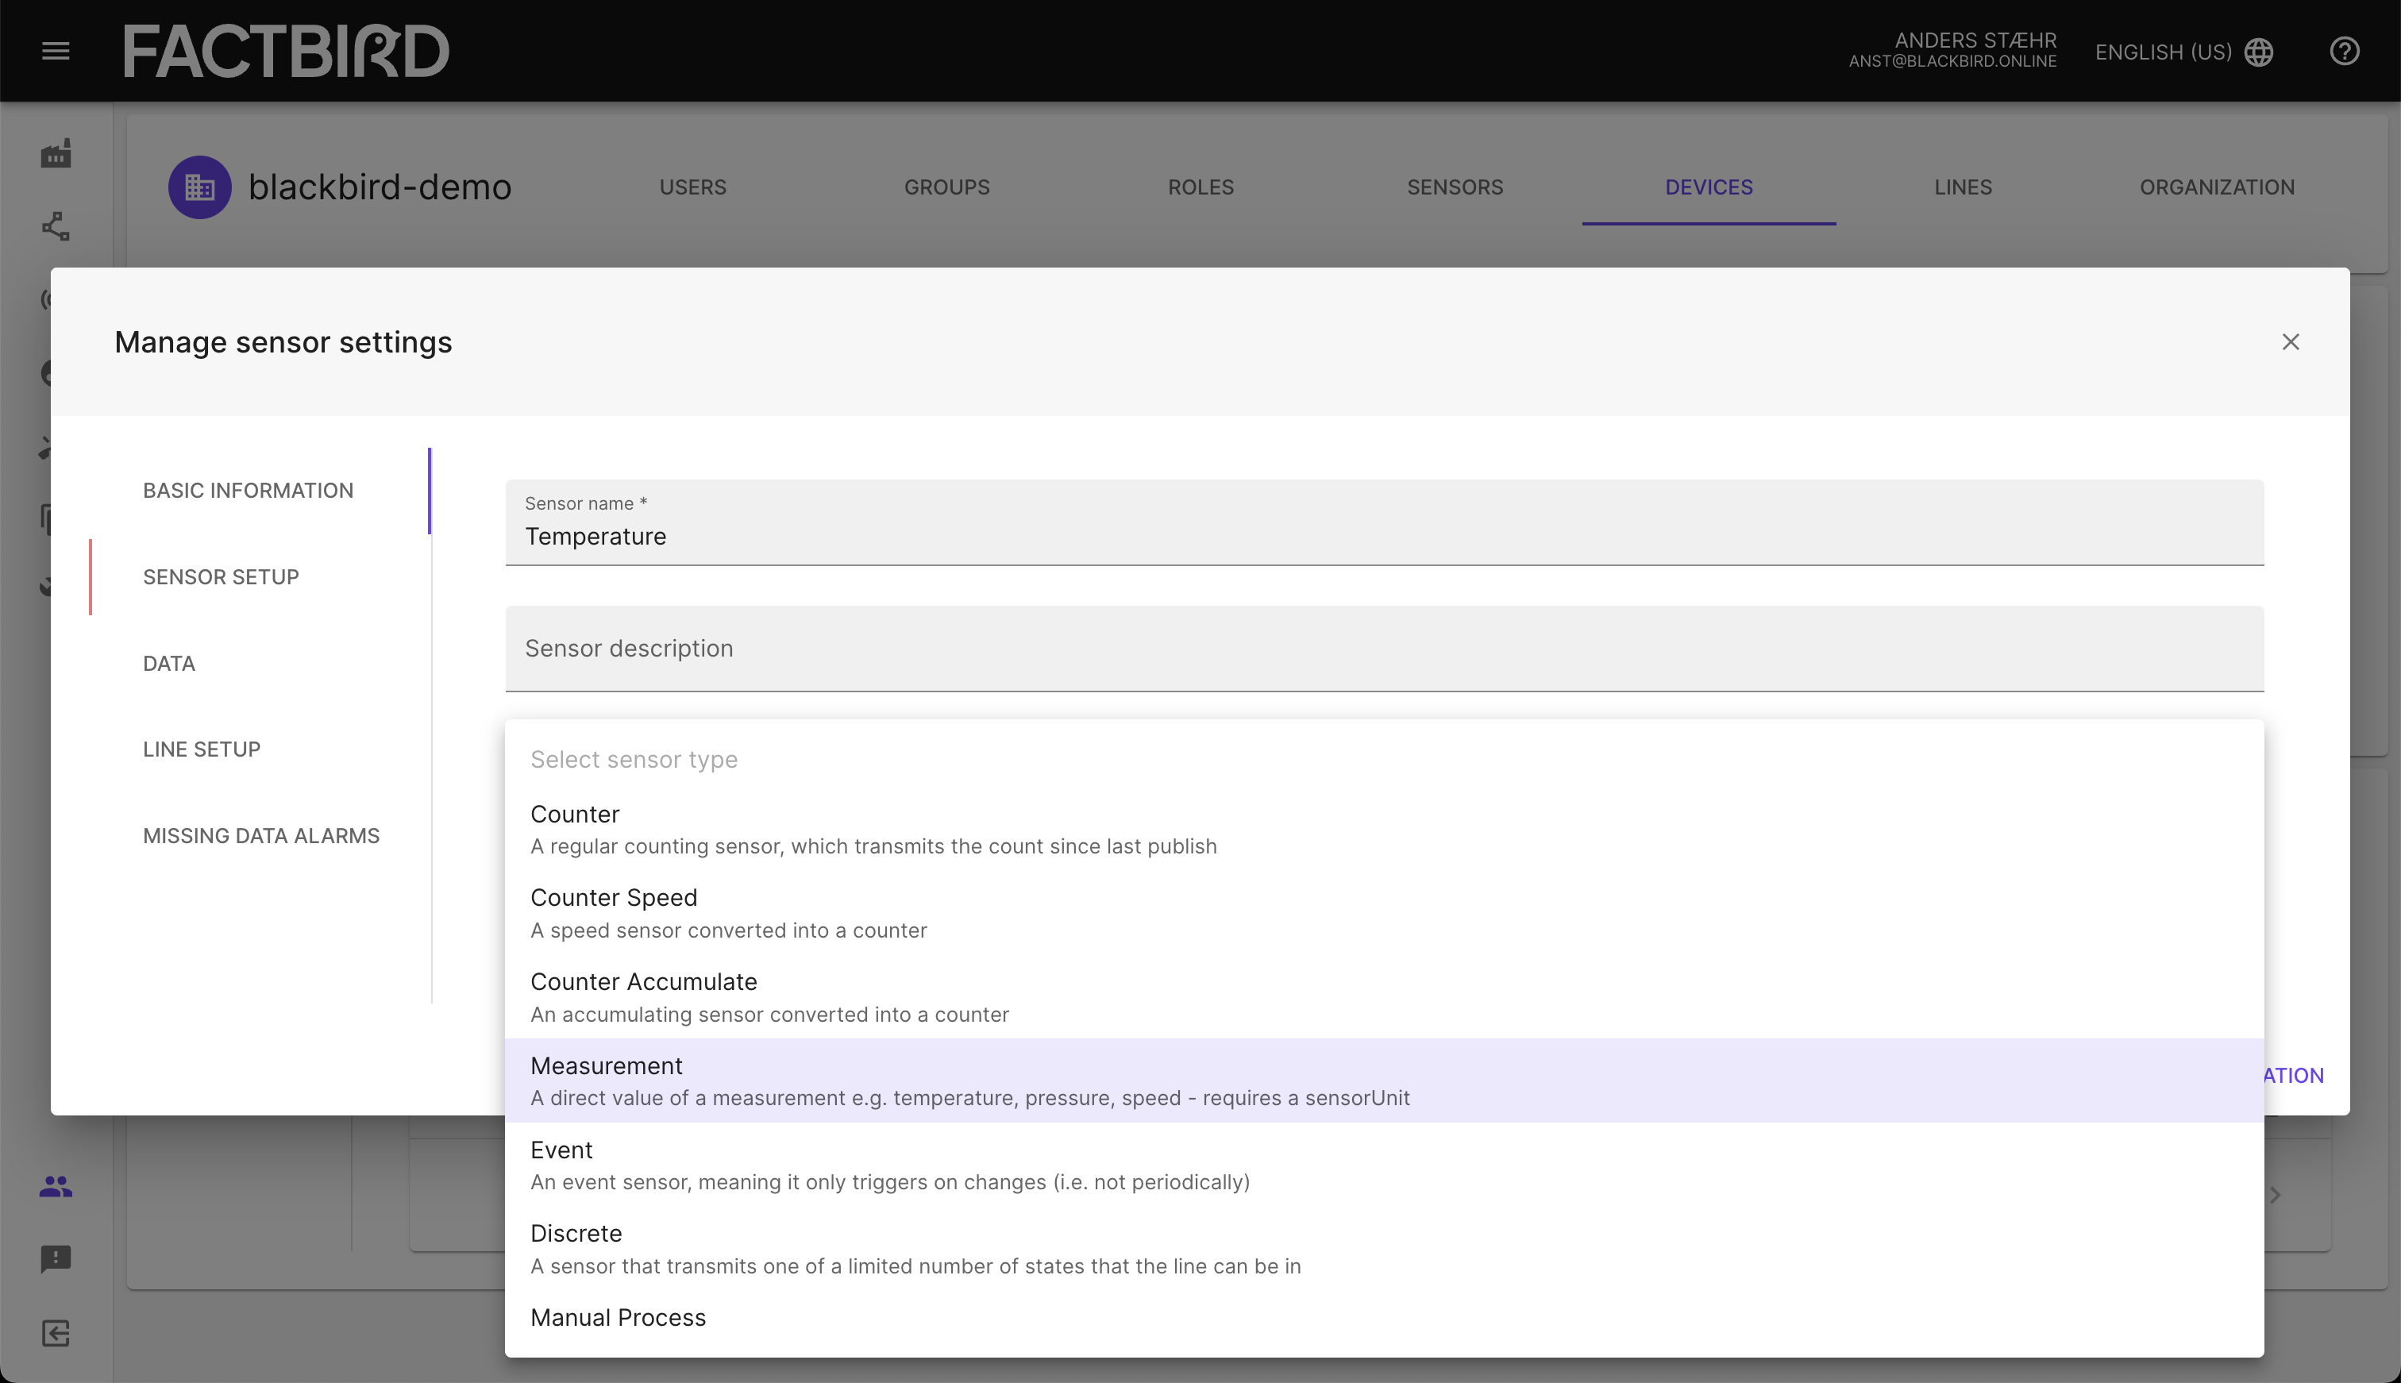This screenshot has height=1383, width=2401.
Task: Click the logout sidebar icon
Action: click(56, 1333)
